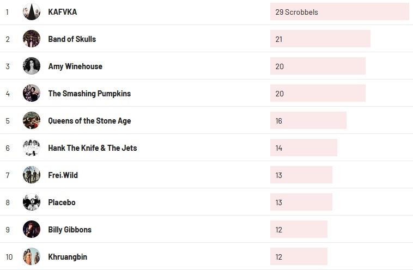Click the 16 scrobbles bar
The height and width of the screenshot is (270, 413).
coord(308,120)
